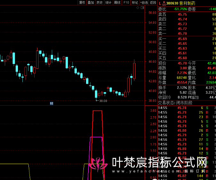Toggle 收益(三) earnings period label
The height and width of the screenshot is (180, 216).
[x=164, y=97]
